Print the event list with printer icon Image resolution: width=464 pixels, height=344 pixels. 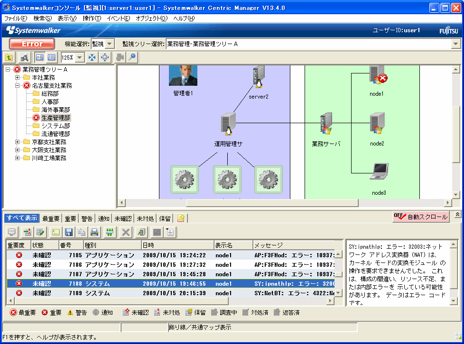[94, 232]
